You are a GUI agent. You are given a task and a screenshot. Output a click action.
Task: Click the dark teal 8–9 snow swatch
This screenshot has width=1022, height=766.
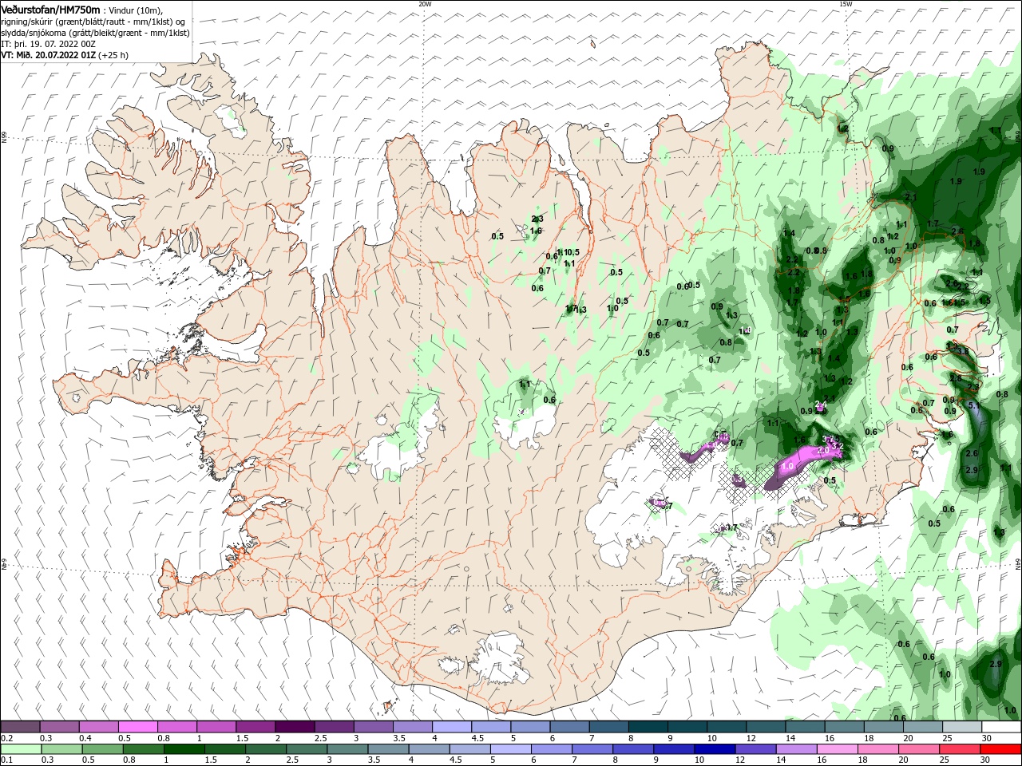pos(648,727)
